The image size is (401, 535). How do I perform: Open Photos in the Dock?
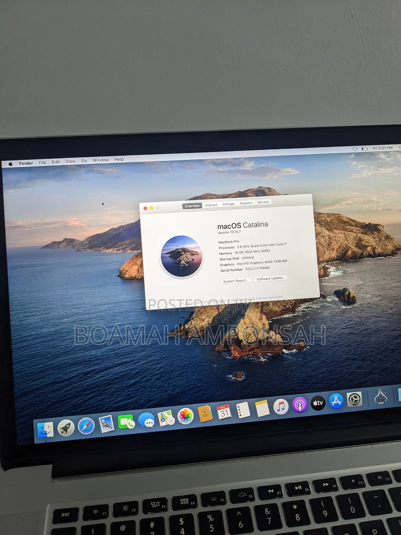(185, 416)
